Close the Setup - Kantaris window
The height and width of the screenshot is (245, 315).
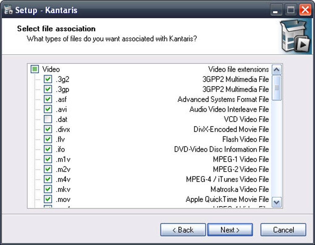point(305,10)
